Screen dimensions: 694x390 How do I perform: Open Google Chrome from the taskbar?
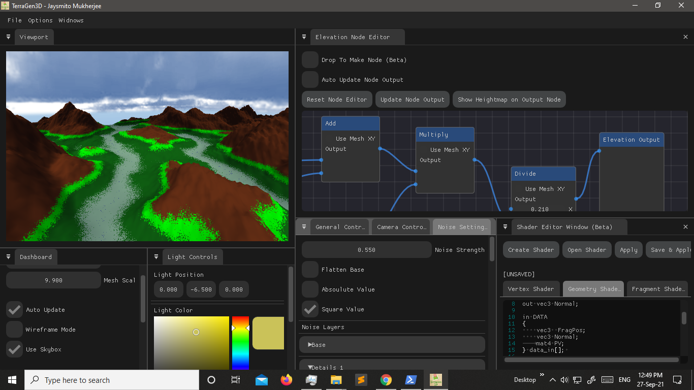(x=386, y=379)
